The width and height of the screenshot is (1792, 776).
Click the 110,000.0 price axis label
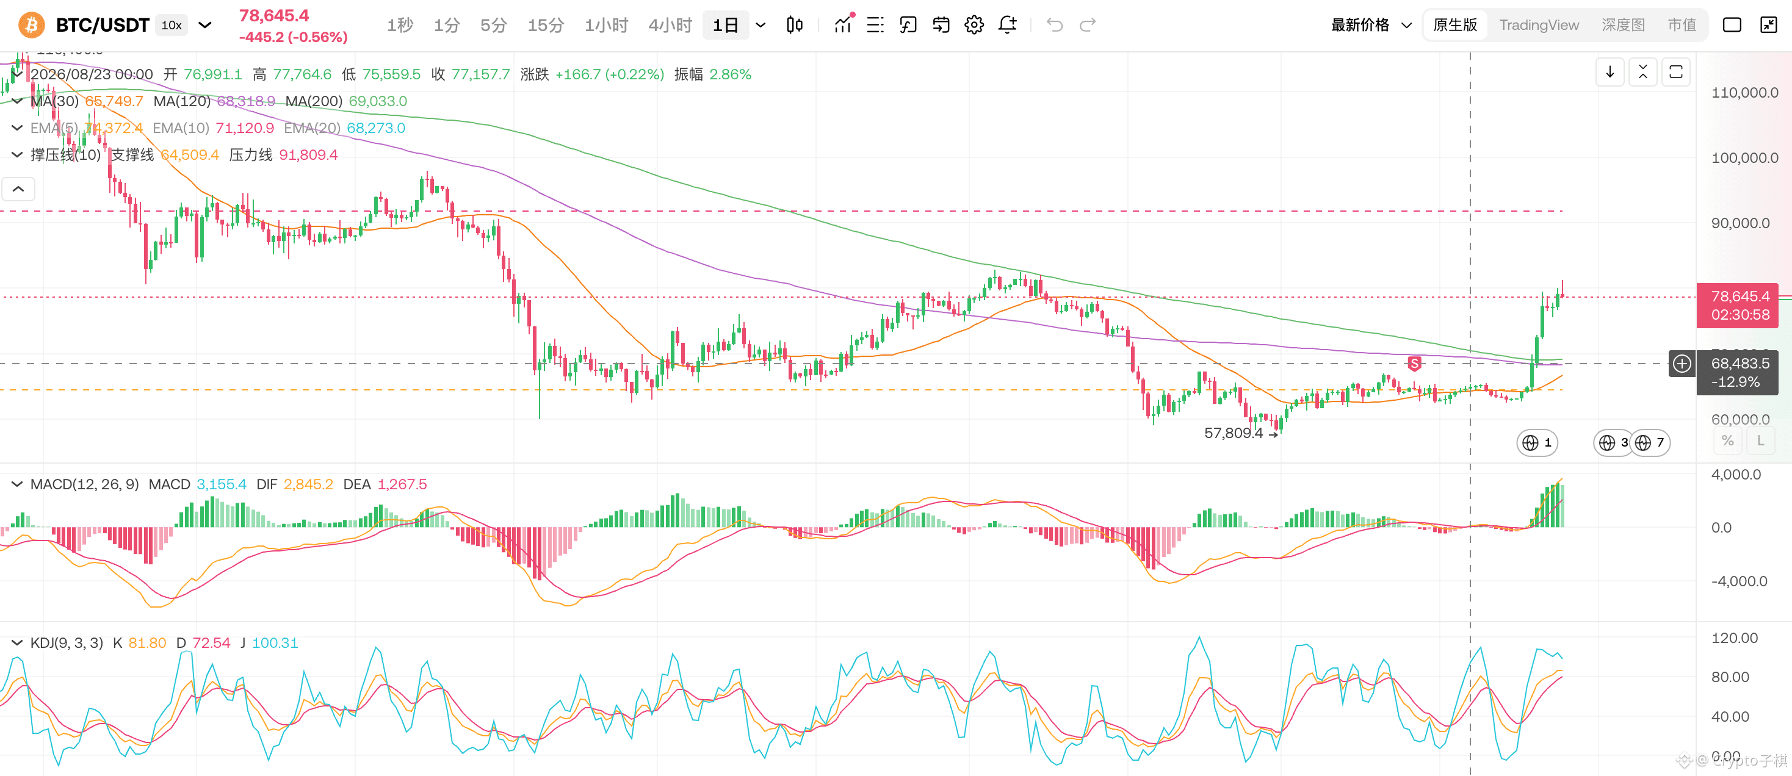coord(1744,93)
